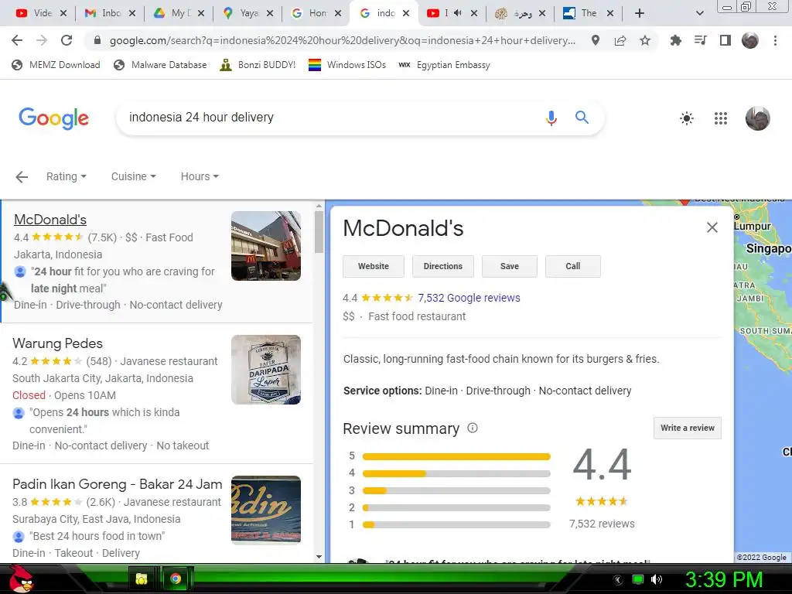Click the Review summary info icon

pos(473,428)
